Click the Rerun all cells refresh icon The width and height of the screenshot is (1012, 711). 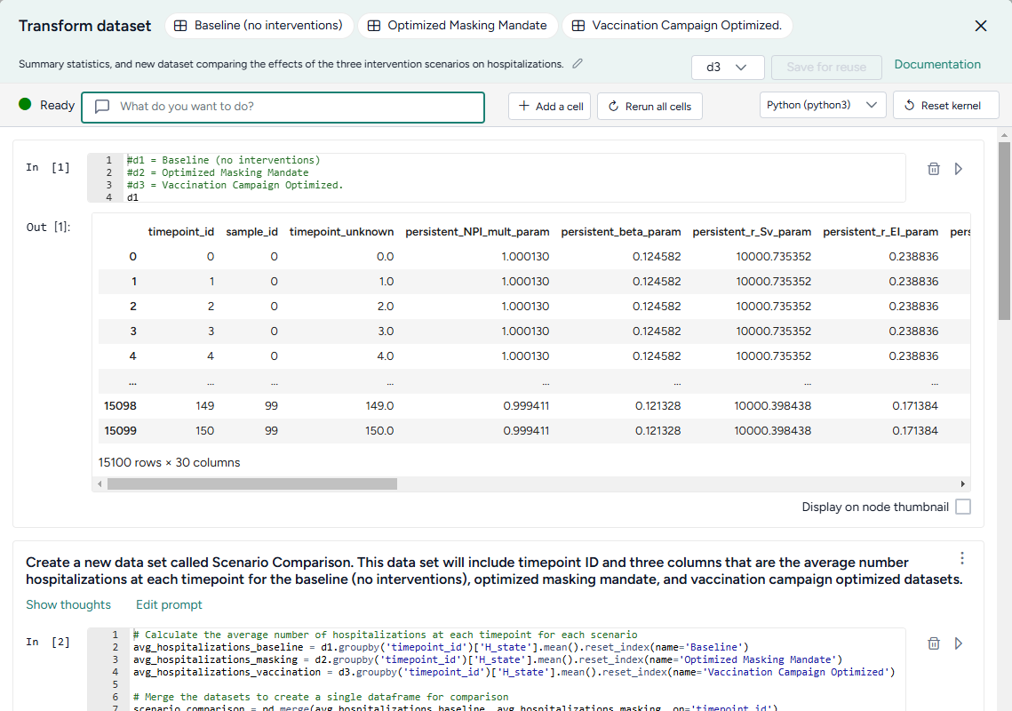click(x=612, y=105)
